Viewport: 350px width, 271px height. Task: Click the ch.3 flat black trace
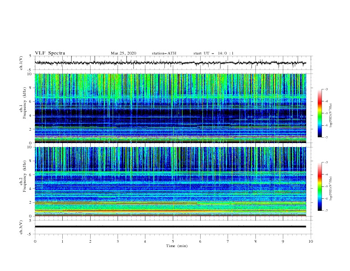(170, 227)
